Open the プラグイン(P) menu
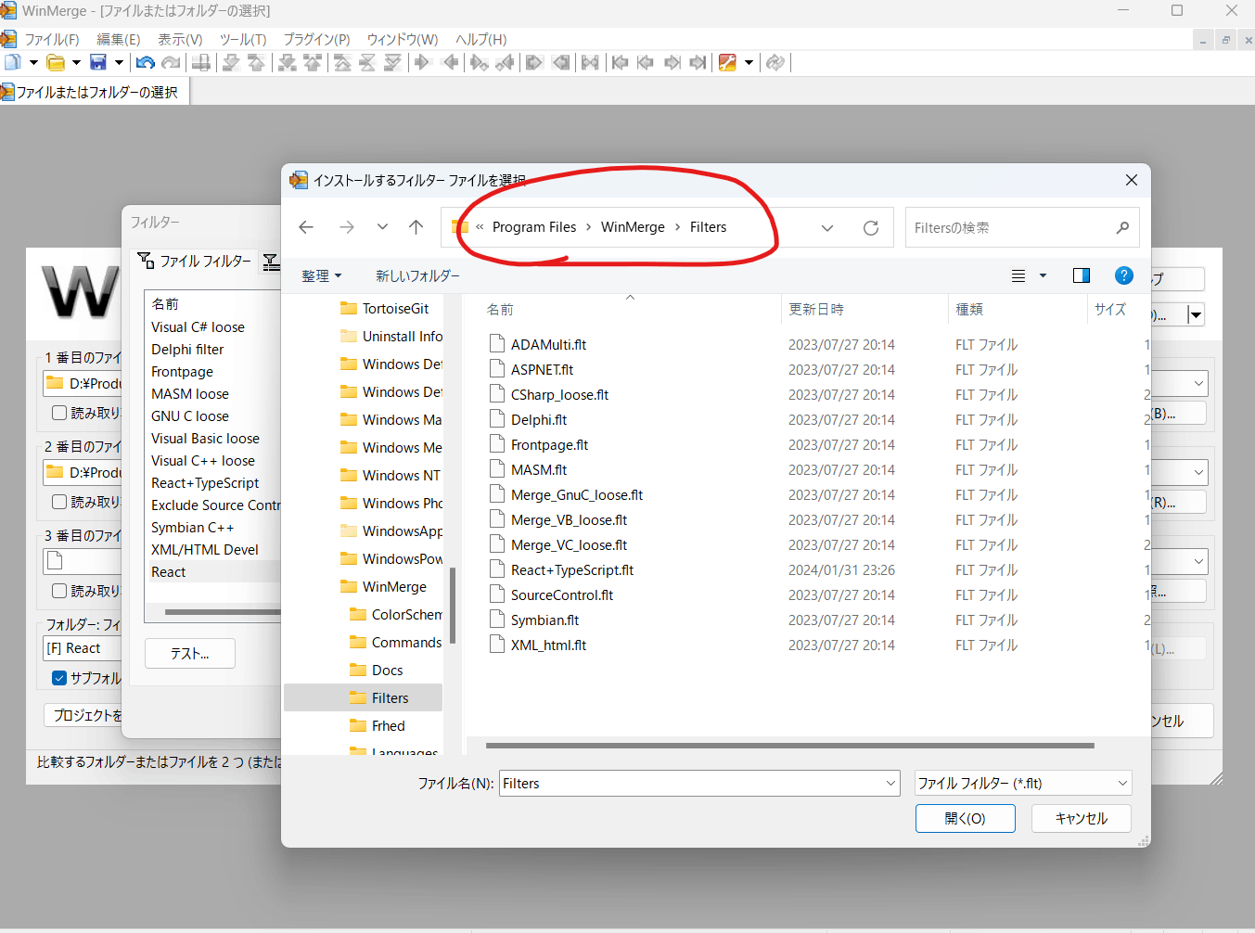Image resolution: width=1255 pixels, height=933 pixels. click(x=316, y=39)
